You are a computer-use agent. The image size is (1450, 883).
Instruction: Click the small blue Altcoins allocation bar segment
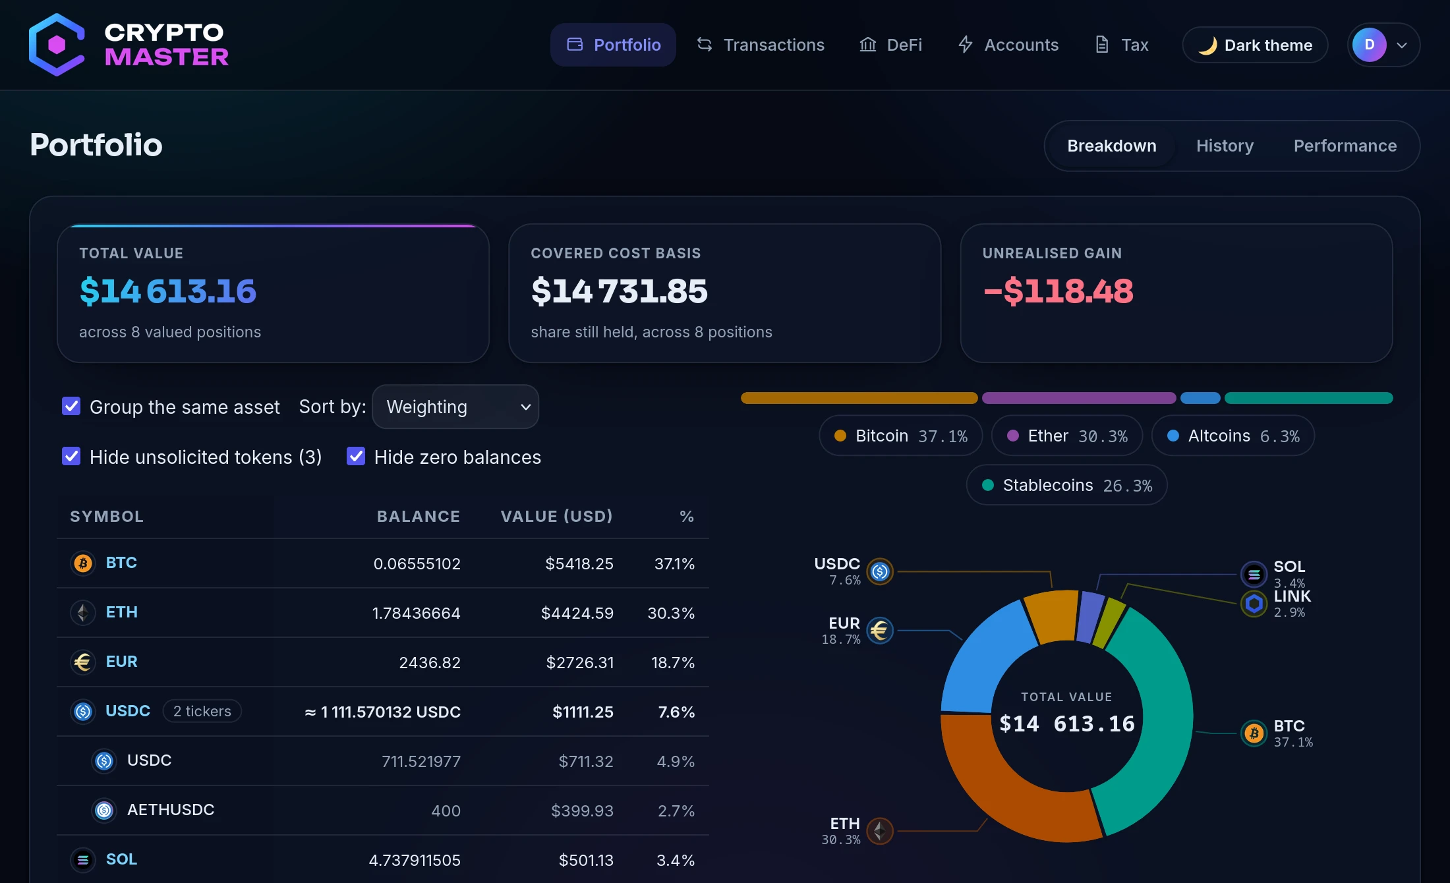[1200, 398]
